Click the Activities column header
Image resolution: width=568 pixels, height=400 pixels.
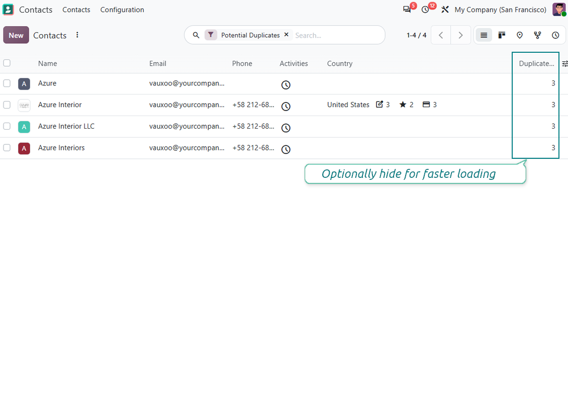[294, 63]
